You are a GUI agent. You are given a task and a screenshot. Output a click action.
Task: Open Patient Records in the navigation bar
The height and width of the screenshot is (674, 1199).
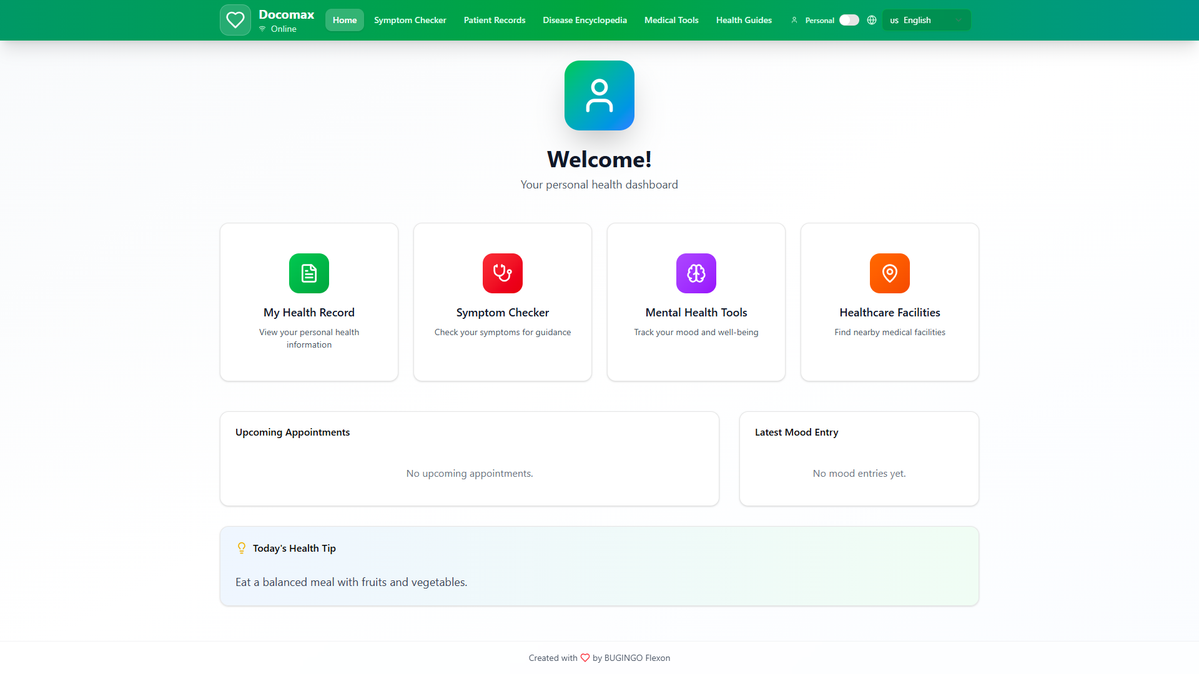tap(495, 20)
